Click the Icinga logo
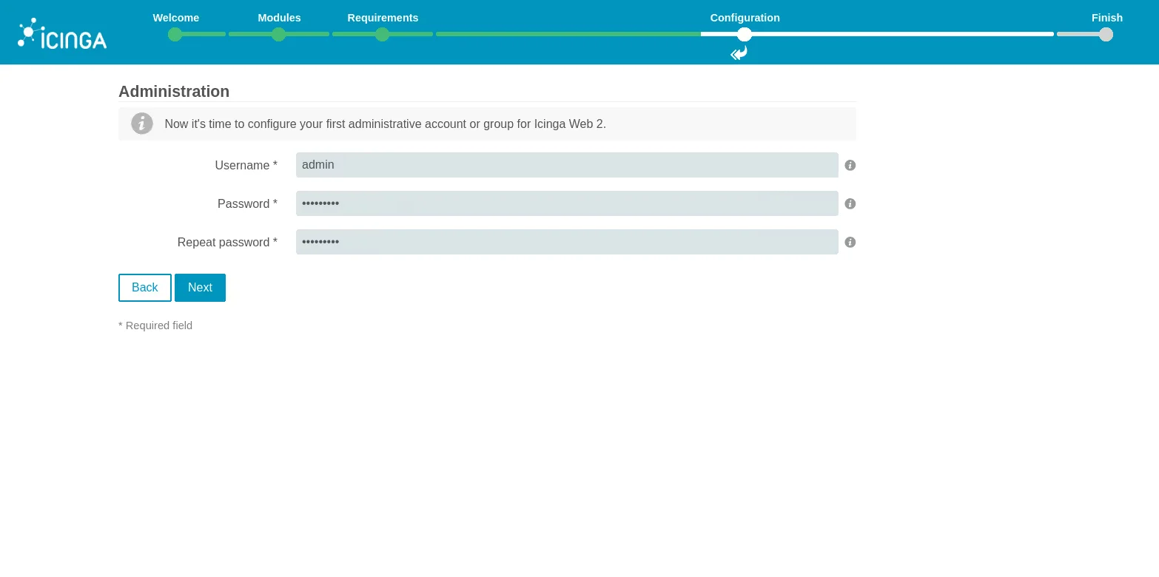The image size is (1159, 577). (x=62, y=33)
